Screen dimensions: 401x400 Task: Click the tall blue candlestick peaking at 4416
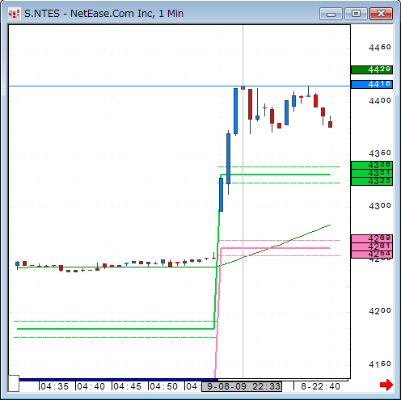click(x=235, y=111)
